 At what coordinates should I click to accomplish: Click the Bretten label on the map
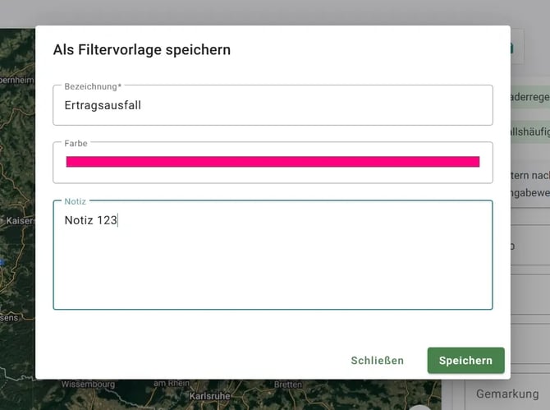click(287, 385)
